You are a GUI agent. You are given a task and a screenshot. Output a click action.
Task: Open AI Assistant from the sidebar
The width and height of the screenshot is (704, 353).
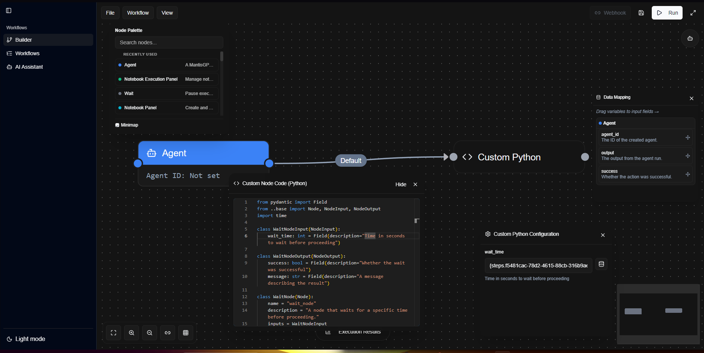point(29,66)
